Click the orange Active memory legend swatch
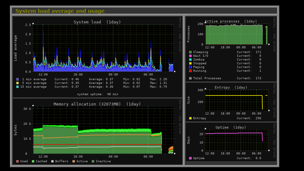This screenshot has width=304, height=171. pos(74,161)
